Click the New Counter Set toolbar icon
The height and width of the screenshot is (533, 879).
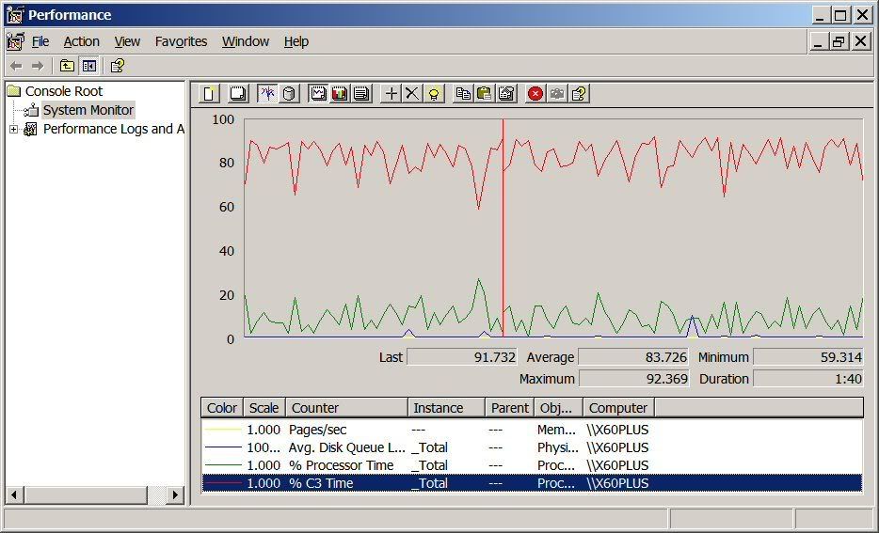tap(210, 93)
